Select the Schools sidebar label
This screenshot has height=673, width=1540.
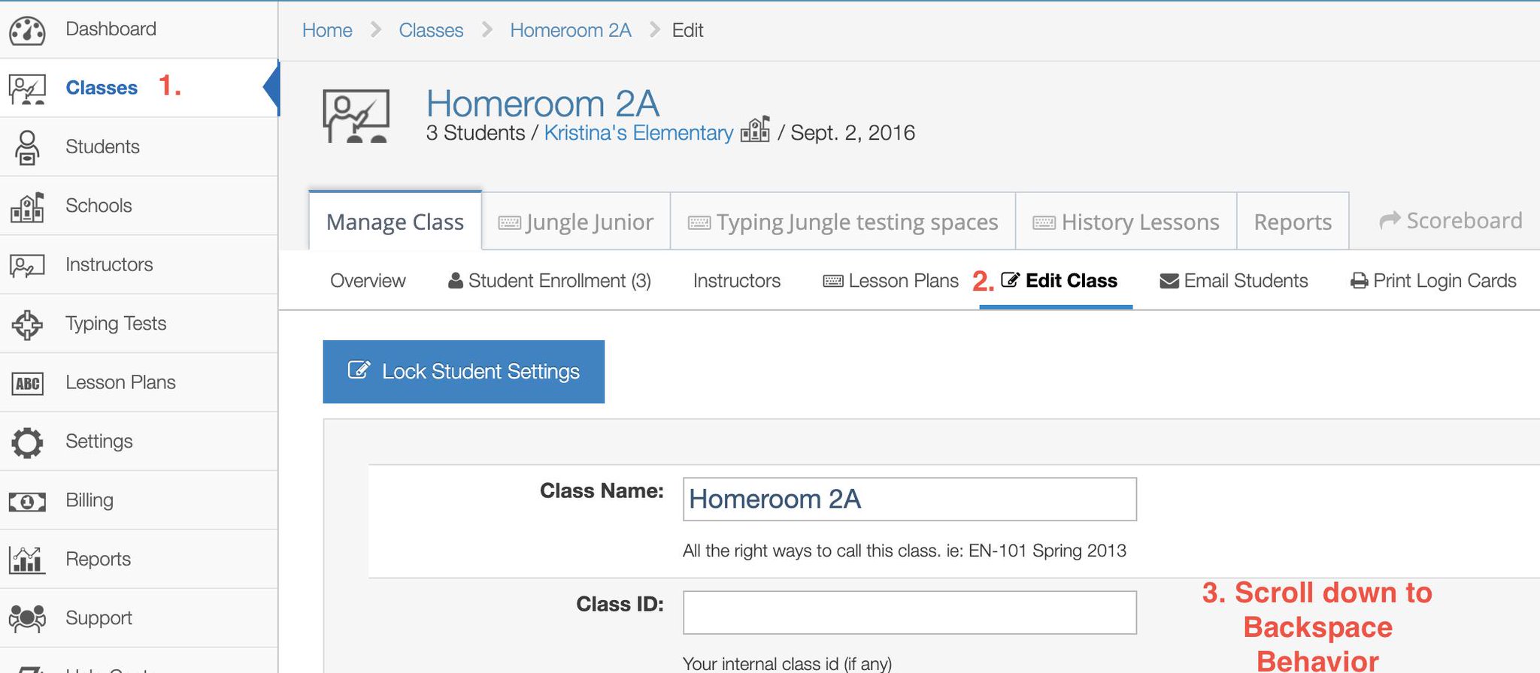pos(99,206)
